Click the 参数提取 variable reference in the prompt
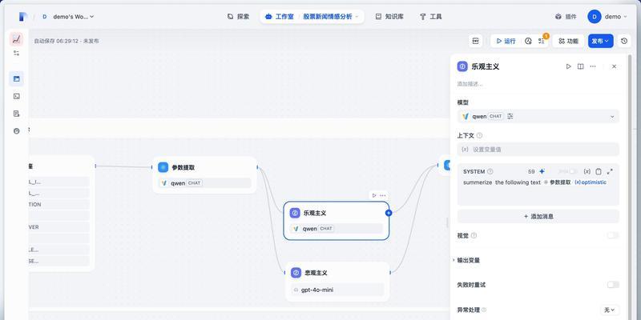 tap(557, 182)
